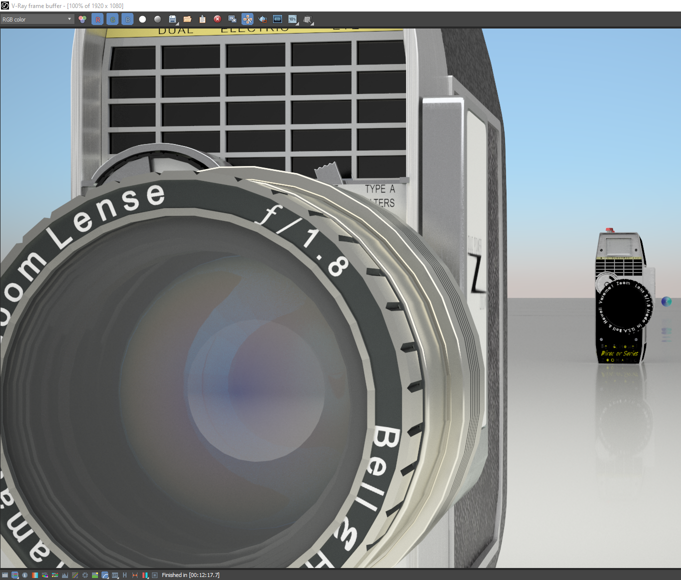The width and height of the screenshot is (681, 580).
Task: Toggle curve correction icon
Action: click(x=75, y=575)
